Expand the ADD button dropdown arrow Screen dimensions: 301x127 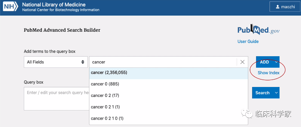(x=277, y=62)
